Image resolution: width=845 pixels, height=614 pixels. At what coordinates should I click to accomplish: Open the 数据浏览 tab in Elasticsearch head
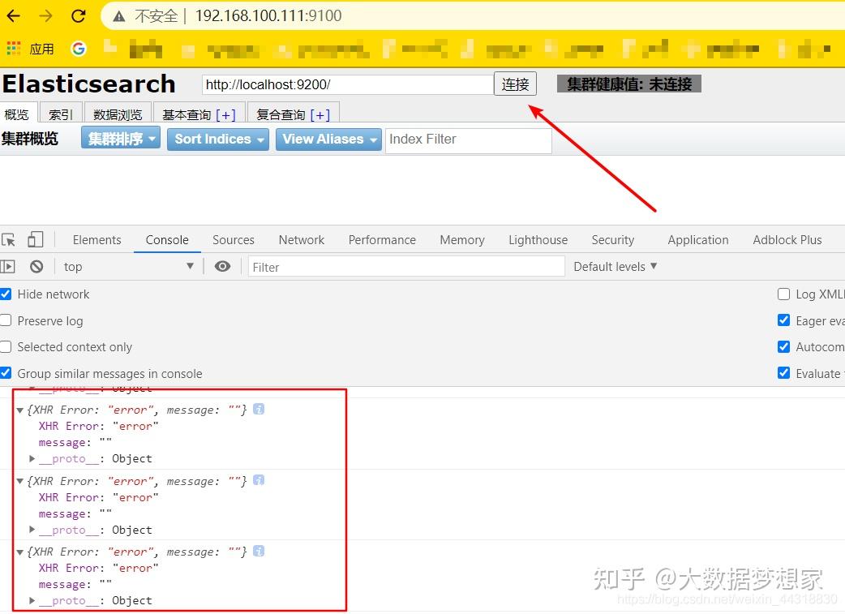pyautogui.click(x=117, y=114)
